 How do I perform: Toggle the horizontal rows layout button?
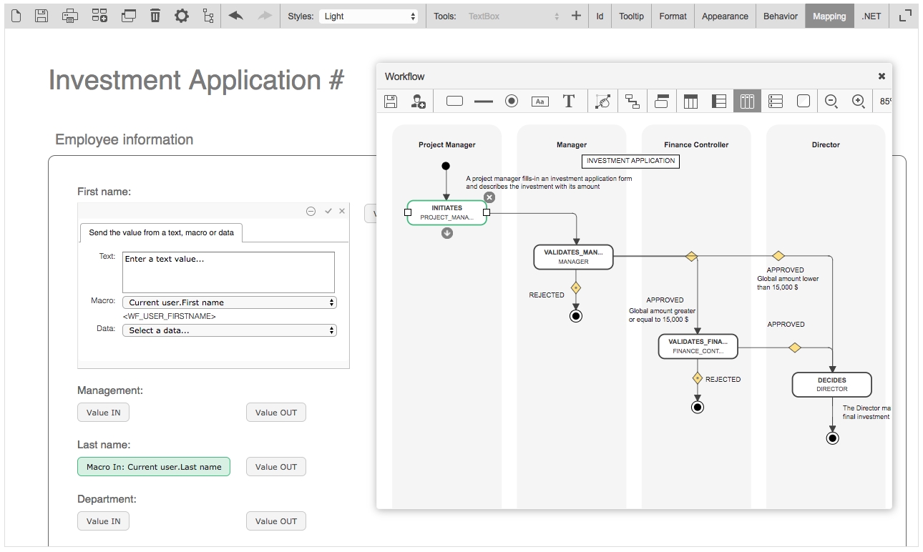[776, 102]
